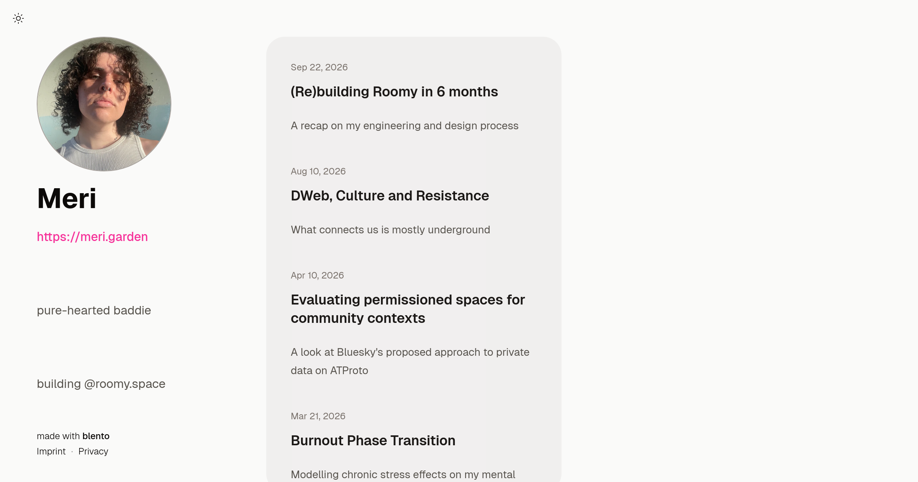Click the Mar 21, 2026 post date
Screen dimensions: 918x482
click(318, 416)
